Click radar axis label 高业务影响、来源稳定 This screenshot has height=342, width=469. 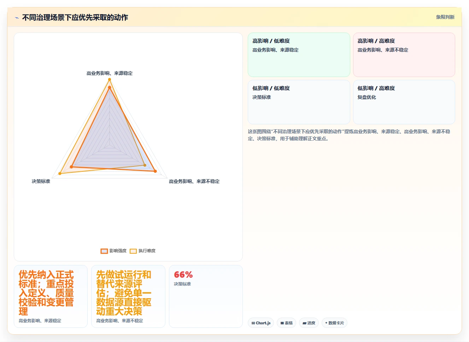click(x=110, y=73)
